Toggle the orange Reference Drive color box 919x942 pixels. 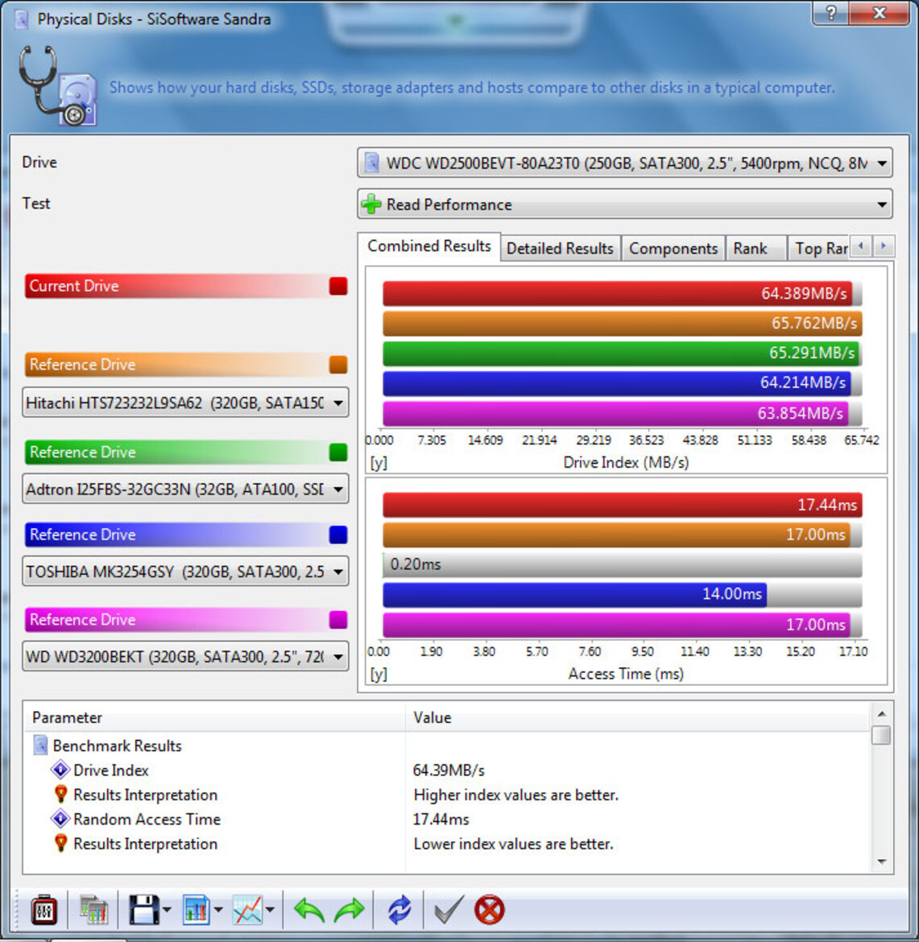coord(338,365)
